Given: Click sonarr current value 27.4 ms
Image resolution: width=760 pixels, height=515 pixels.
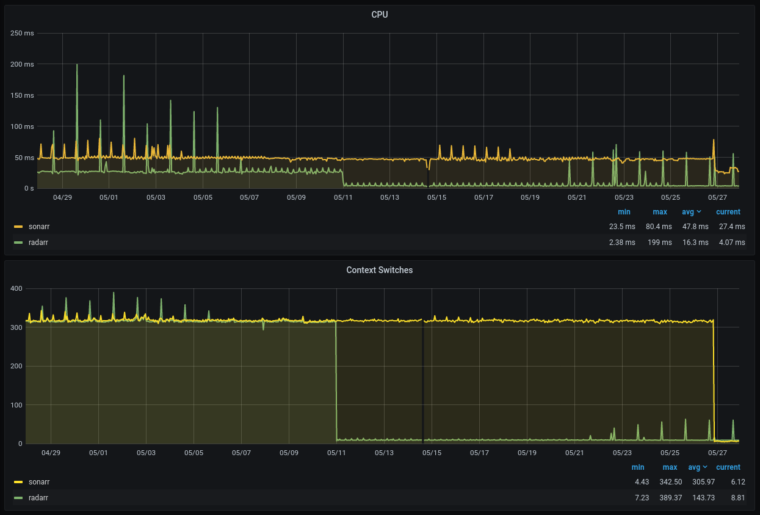Looking at the screenshot, I should click(x=732, y=227).
